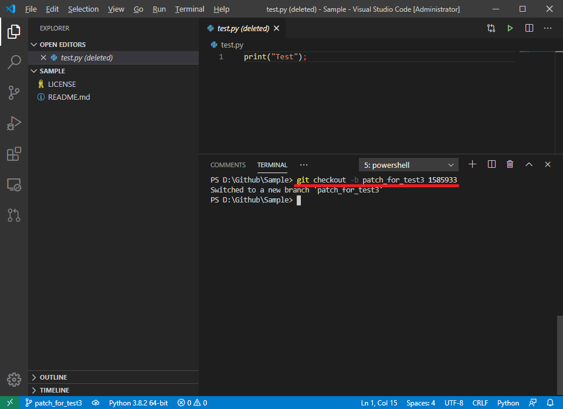
Task: Kill terminal with trash icon
Action: pyautogui.click(x=510, y=164)
